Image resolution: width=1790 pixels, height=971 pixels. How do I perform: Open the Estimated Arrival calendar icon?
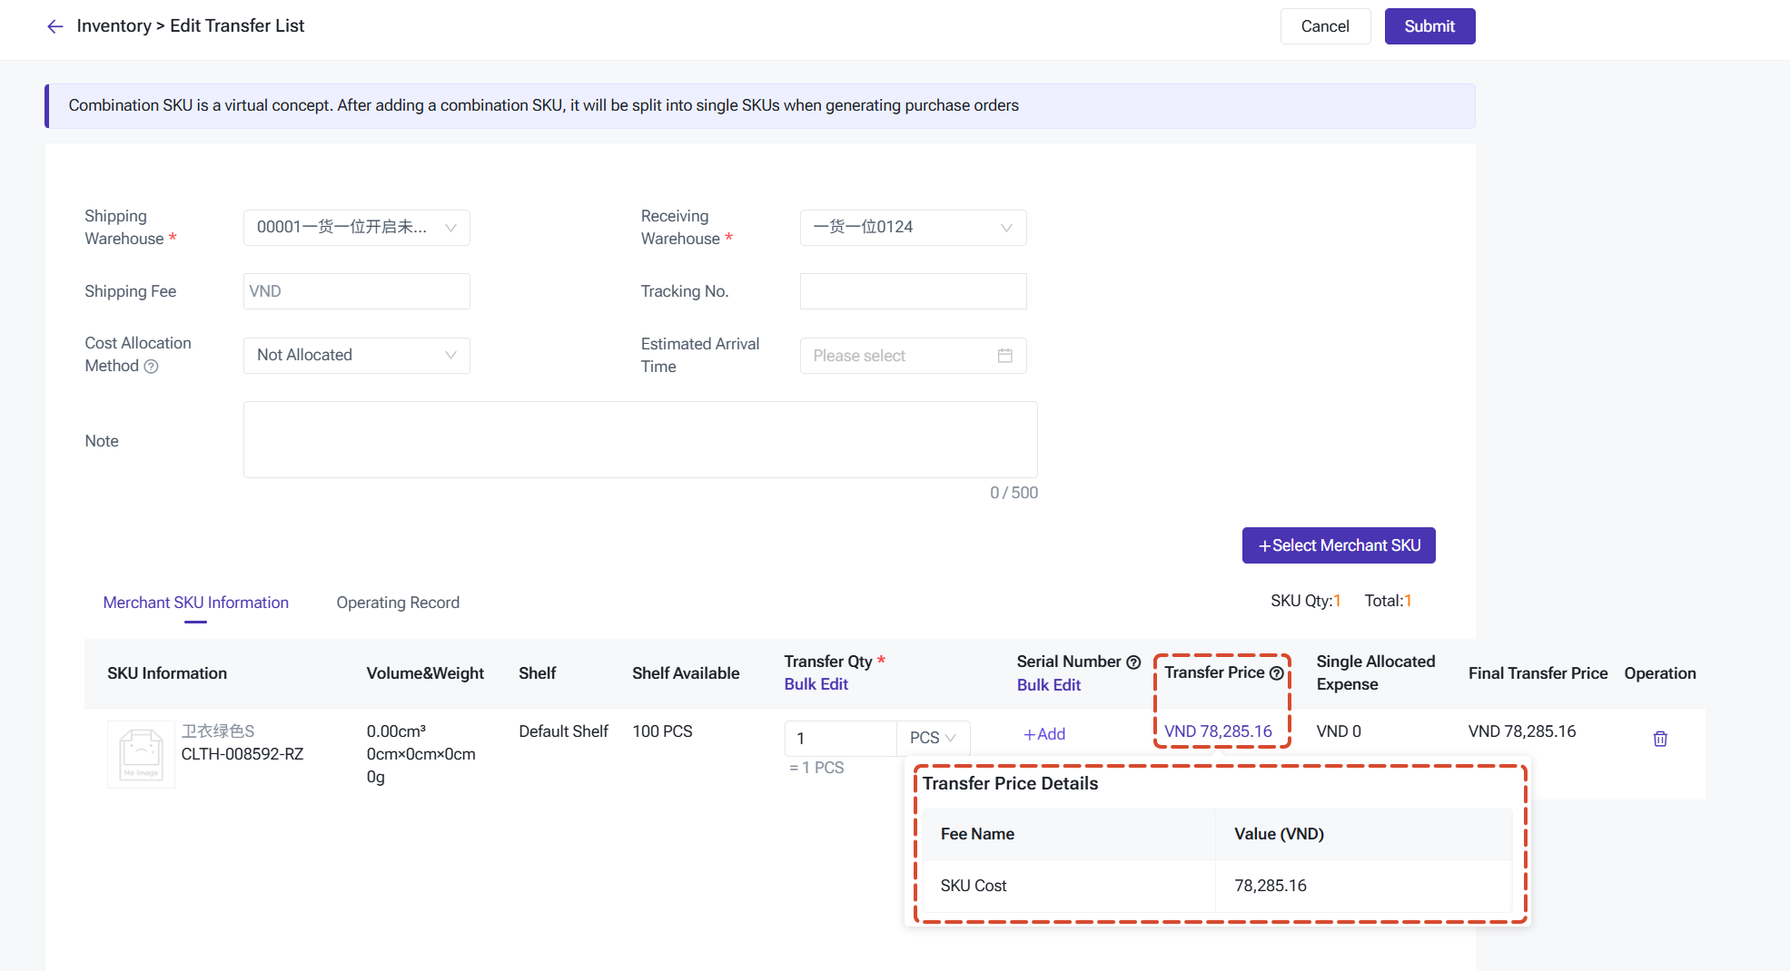click(x=1005, y=356)
